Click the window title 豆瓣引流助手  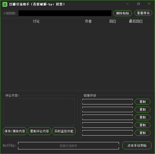[x=19, y=4]
